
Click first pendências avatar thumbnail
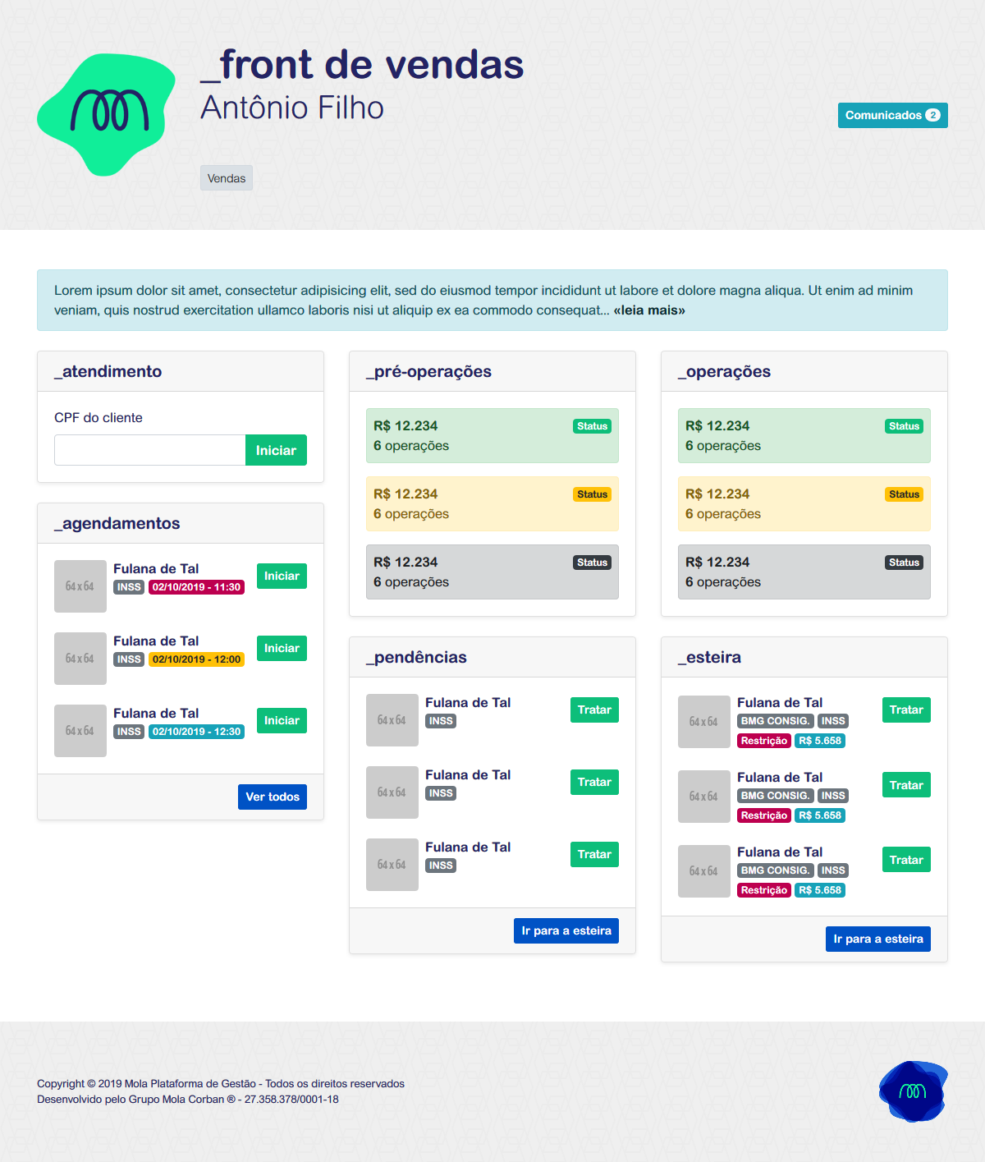click(392, 720)
